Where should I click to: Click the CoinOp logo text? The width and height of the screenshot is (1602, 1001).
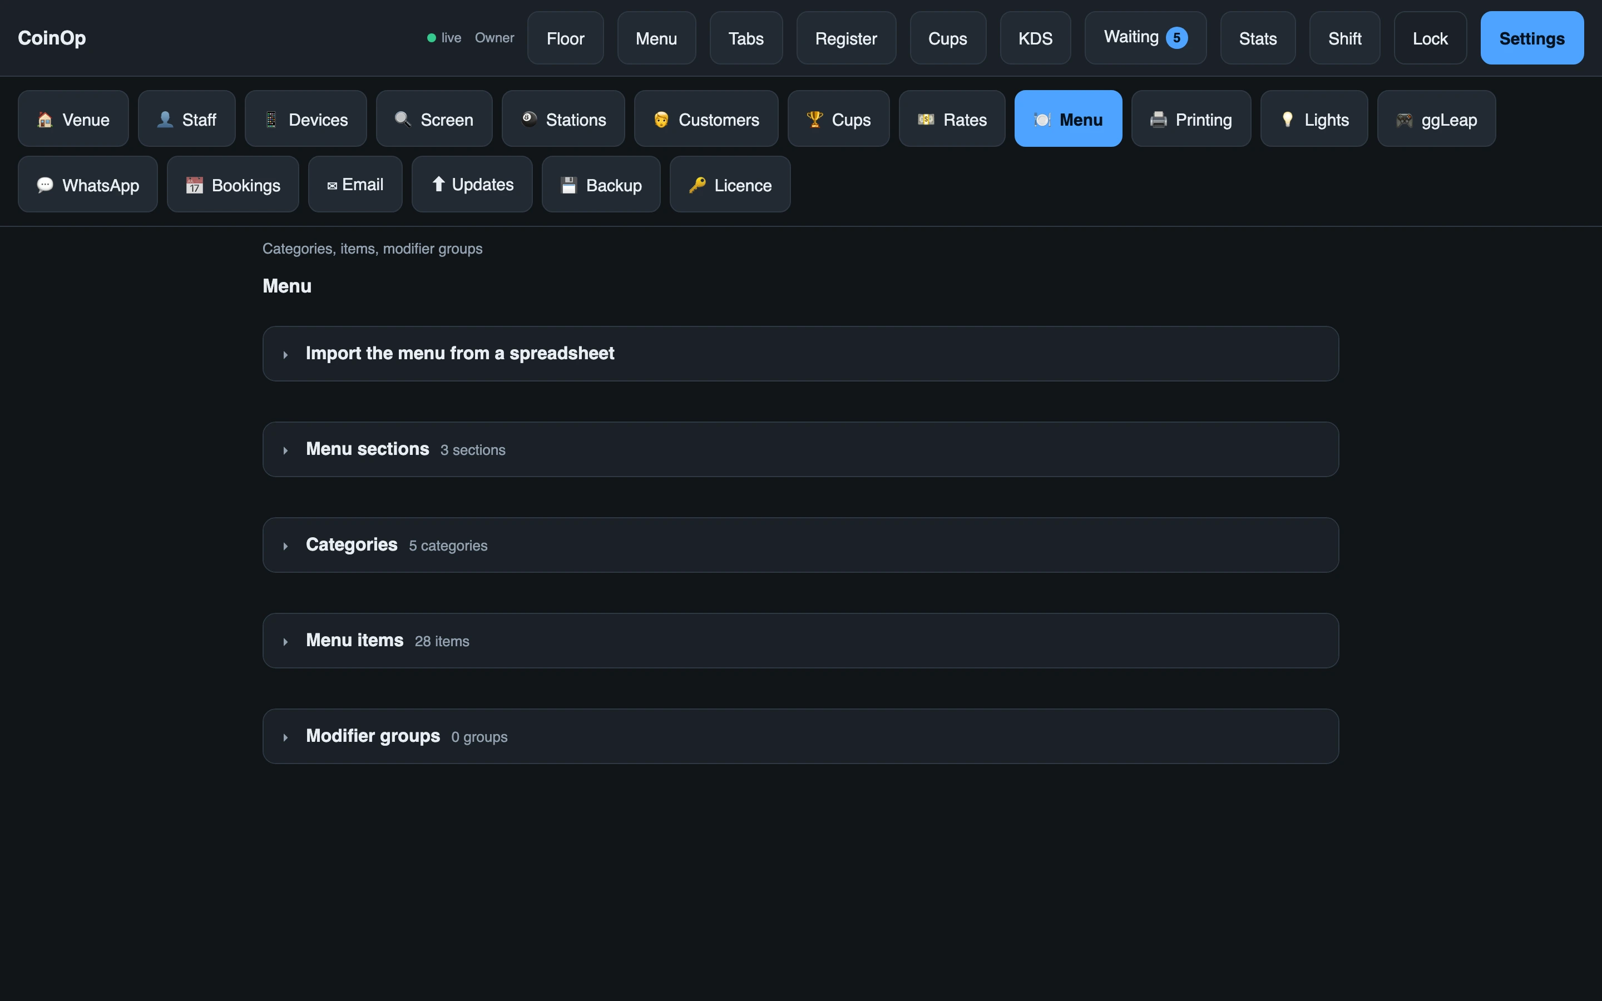pos(52,38)
